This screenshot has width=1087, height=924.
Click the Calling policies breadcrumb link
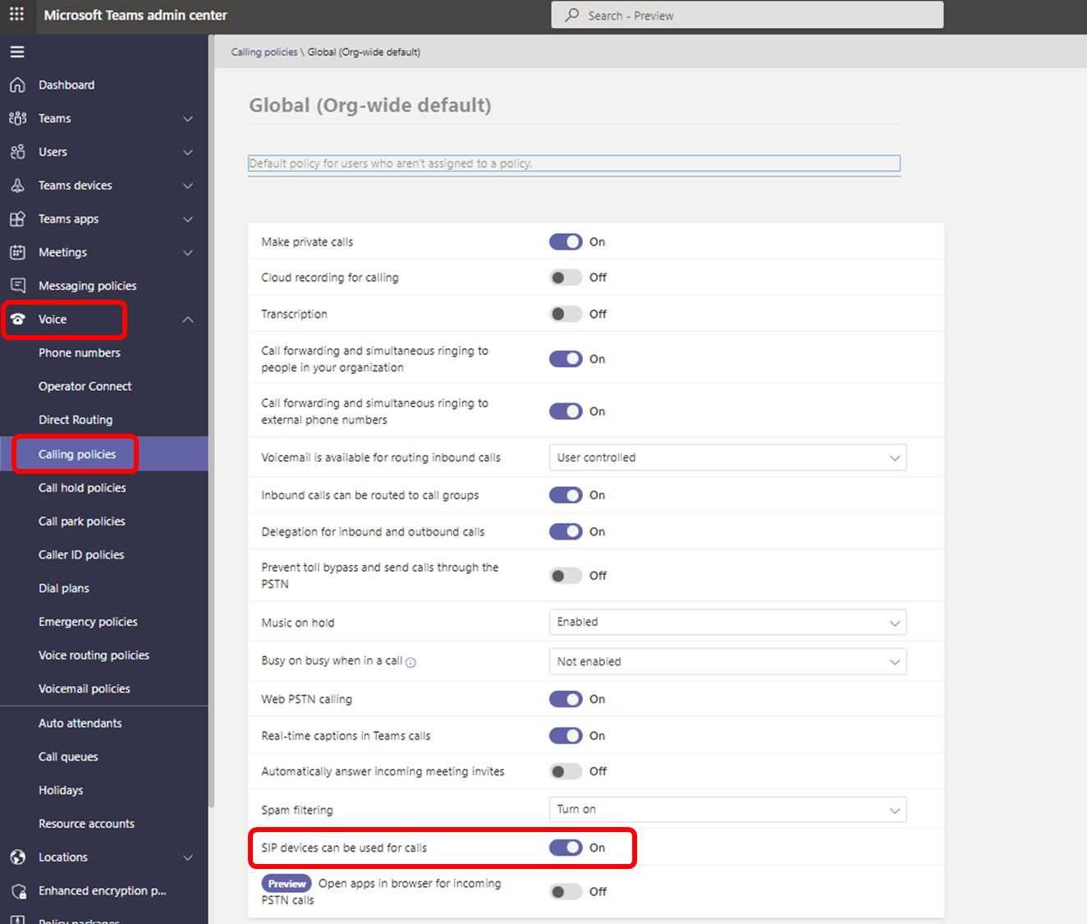(264, 52)
